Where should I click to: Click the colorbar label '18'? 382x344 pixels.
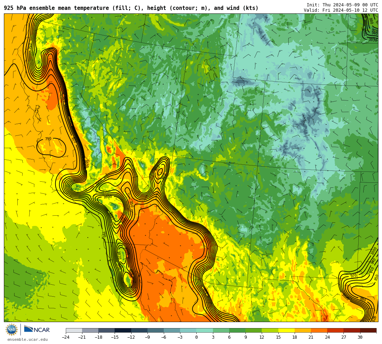point(295,337)
